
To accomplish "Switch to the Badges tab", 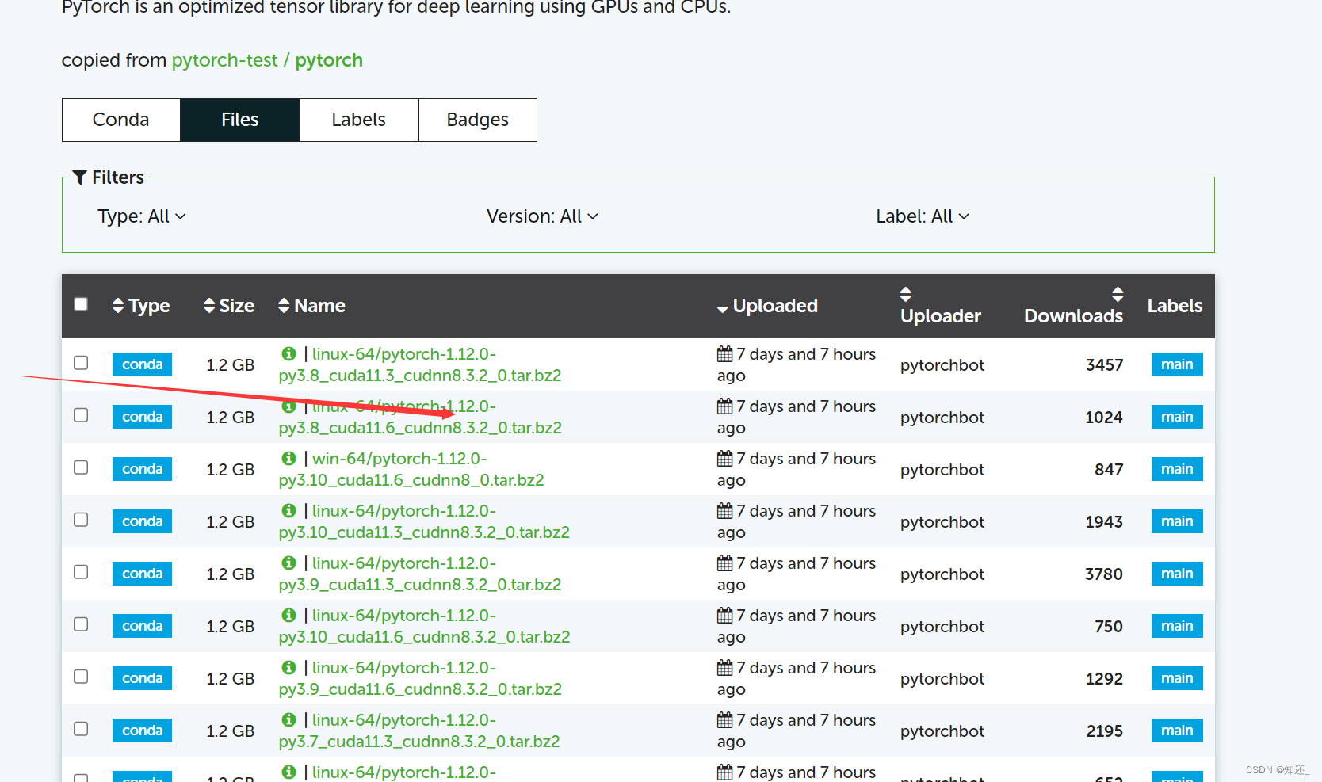I will [478, 120].
